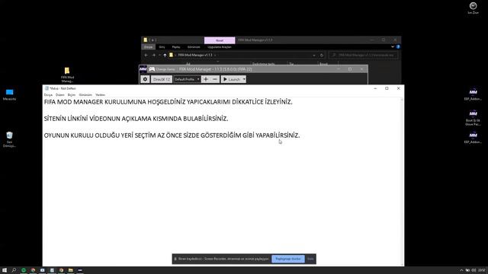Open FIFA Mod Manager settings gear

coord(145,79)
